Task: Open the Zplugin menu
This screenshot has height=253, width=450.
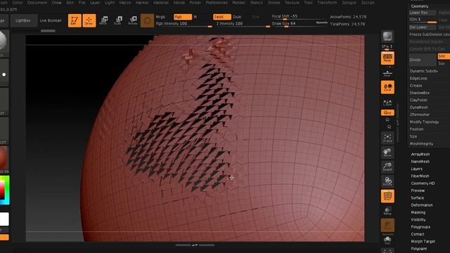Action: coord(349,3)
